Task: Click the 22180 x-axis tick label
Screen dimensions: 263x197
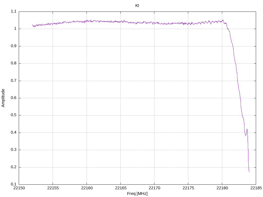Action: point(222,188)
